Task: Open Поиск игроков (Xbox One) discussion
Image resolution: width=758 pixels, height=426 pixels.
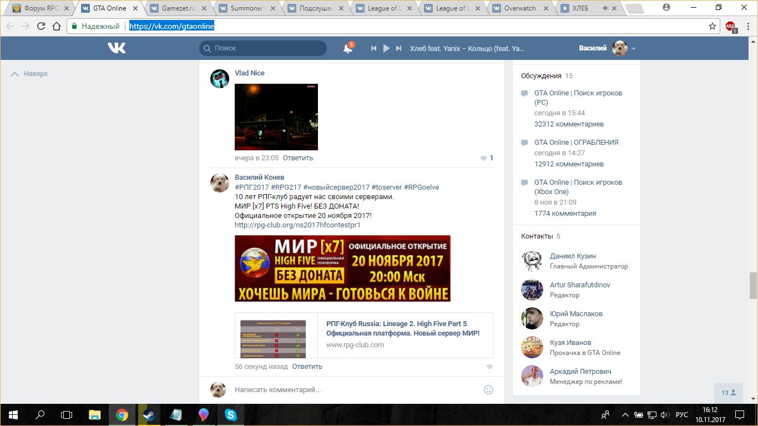Action: point(578,187)
